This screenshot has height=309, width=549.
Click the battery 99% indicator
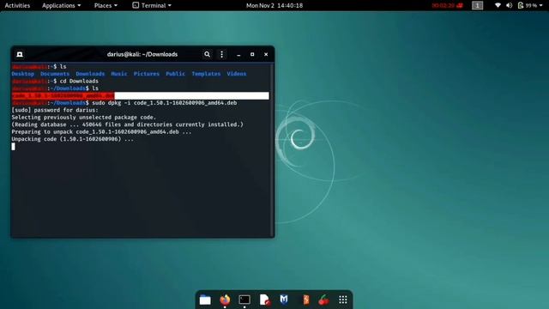click(x=528, y=5)
